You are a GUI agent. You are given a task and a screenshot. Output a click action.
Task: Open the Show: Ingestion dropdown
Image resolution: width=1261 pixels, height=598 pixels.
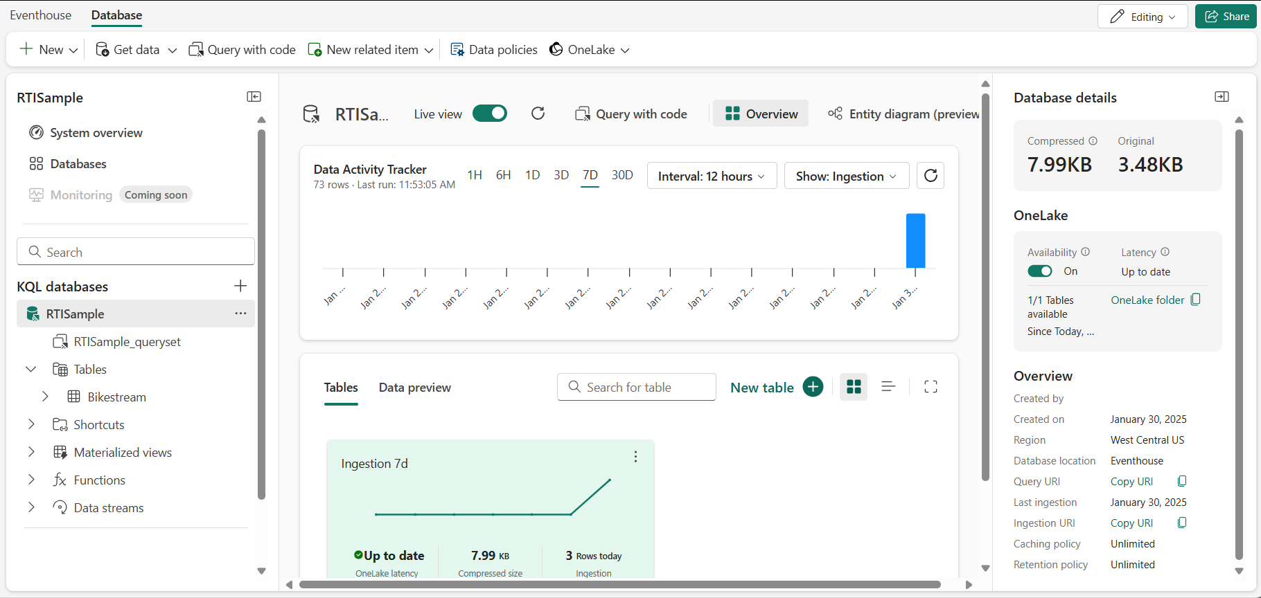tap(846, 176)
